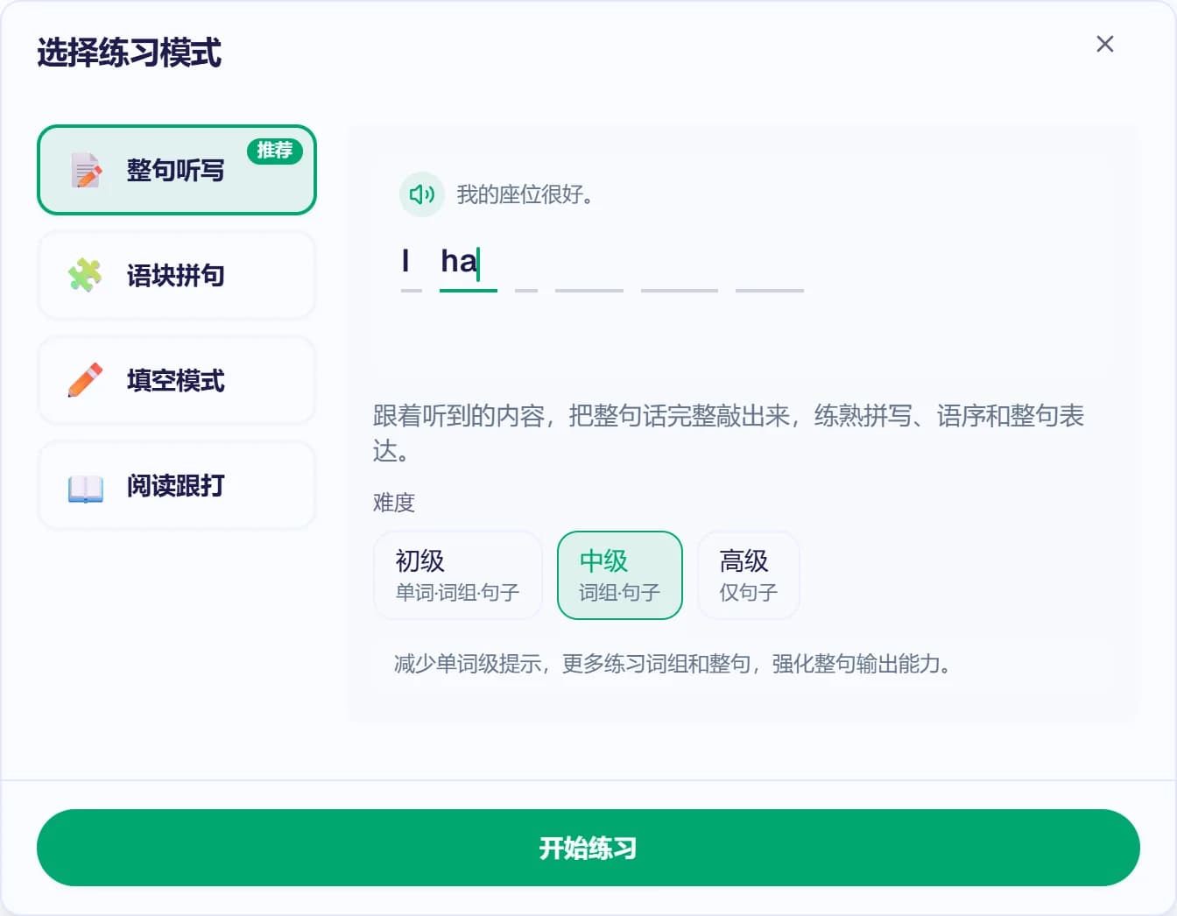
Task: Choose the 填空模式 practice mode label
Action: (x=175, y=380)
